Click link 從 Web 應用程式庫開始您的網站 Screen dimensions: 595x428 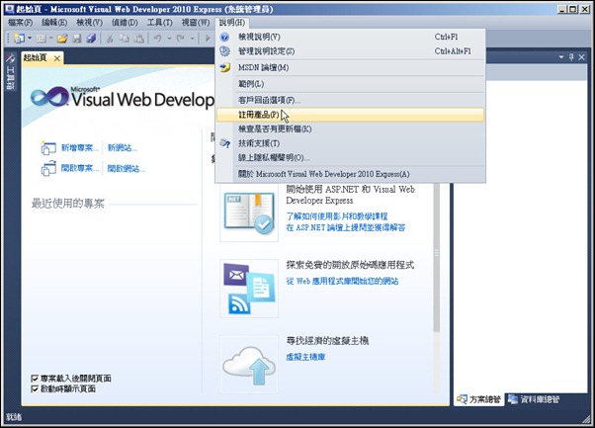coord(342,281)
